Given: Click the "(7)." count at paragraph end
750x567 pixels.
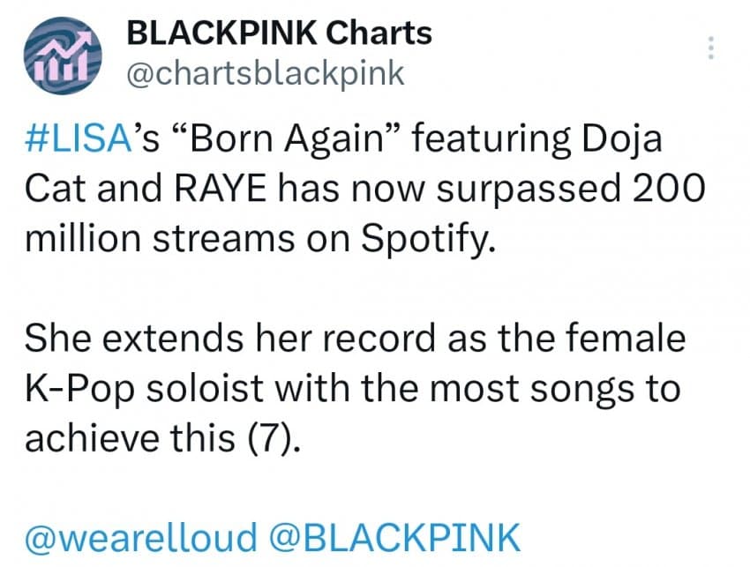Looking at the screenshot, I should coord(274,438).
